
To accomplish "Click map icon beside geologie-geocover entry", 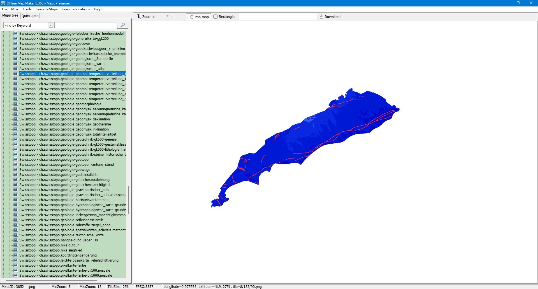I will pos(16,43).
